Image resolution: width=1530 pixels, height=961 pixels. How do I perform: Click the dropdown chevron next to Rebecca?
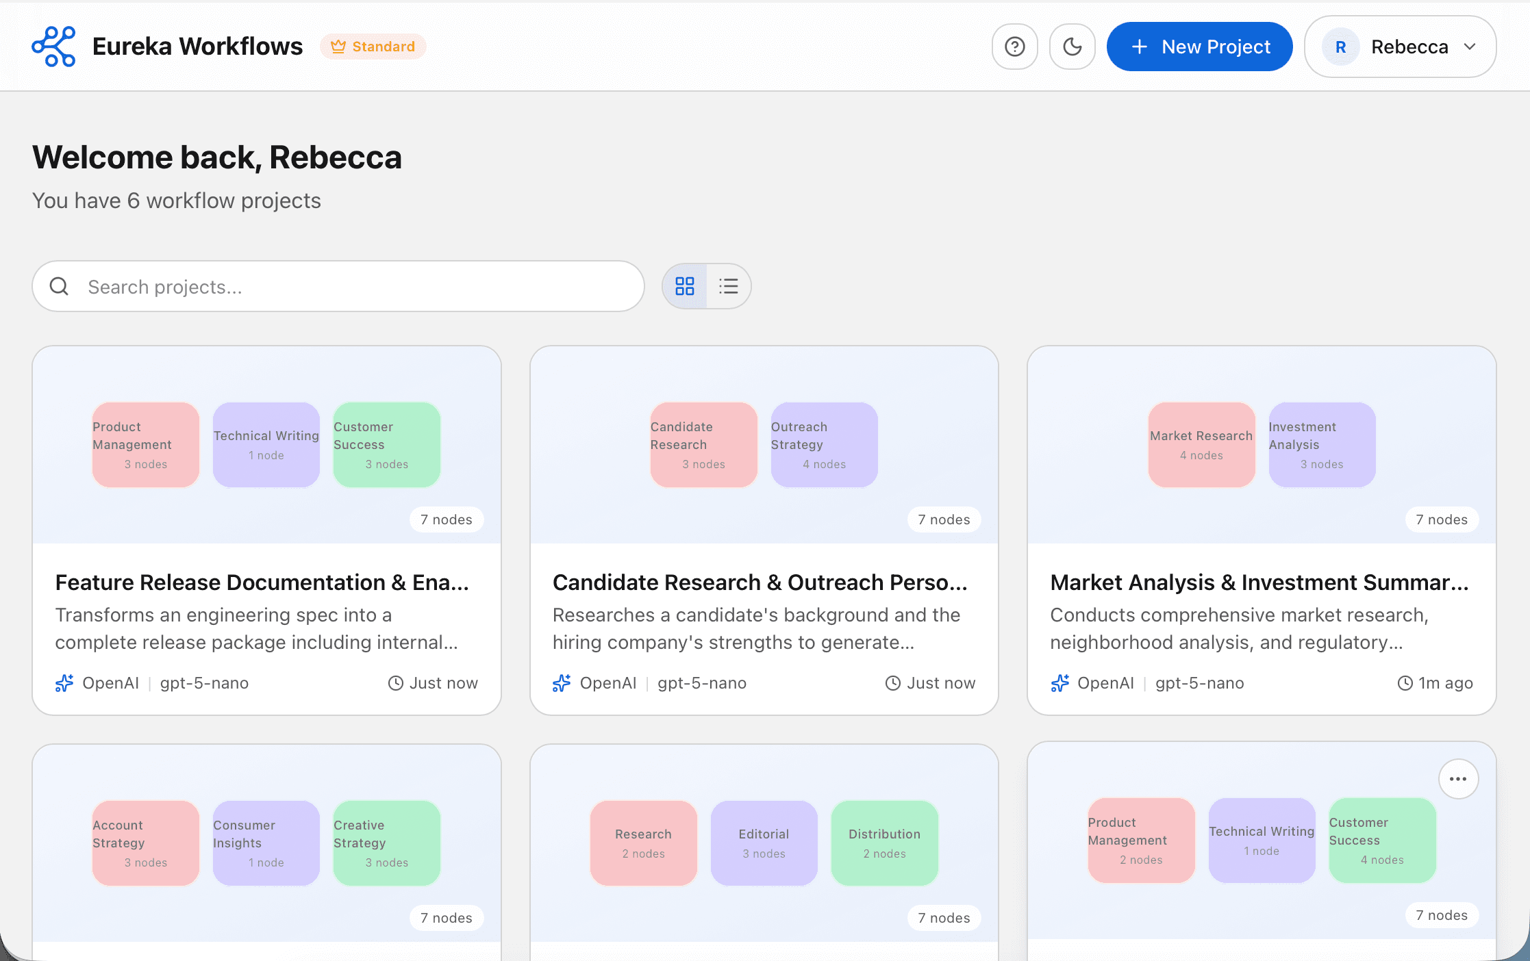pos(1469,47)
